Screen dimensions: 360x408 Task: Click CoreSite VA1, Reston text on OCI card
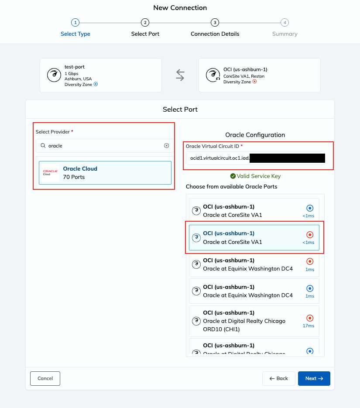(x=244, y=76)
